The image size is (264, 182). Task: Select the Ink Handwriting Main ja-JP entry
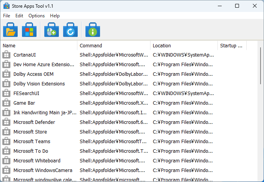click(45, 112)
